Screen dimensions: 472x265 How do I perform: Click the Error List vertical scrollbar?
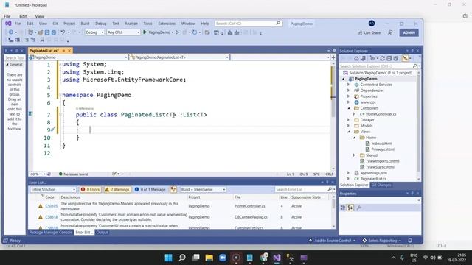pos(333,211)
